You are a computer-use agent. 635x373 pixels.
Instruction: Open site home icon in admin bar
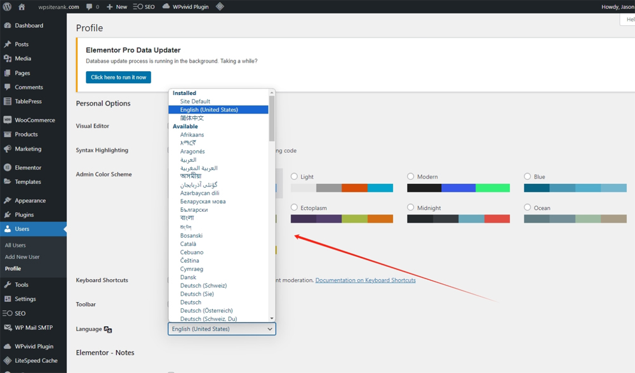(x=22, y=6)
